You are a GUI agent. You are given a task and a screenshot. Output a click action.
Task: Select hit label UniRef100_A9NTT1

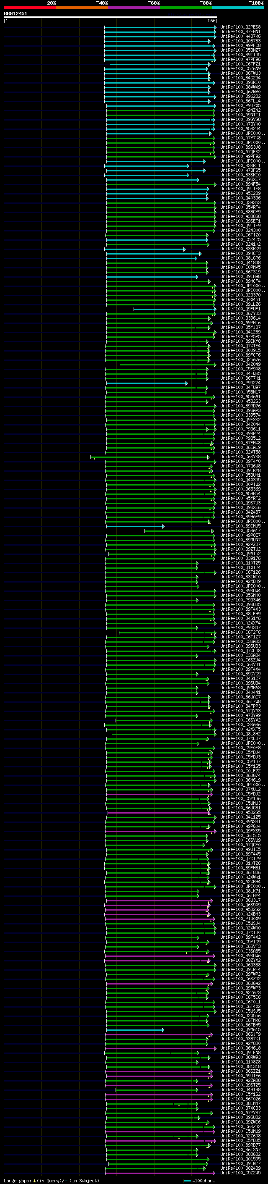[240, 115]
